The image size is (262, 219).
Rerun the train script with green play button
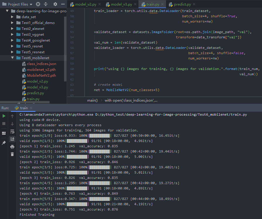4,116
